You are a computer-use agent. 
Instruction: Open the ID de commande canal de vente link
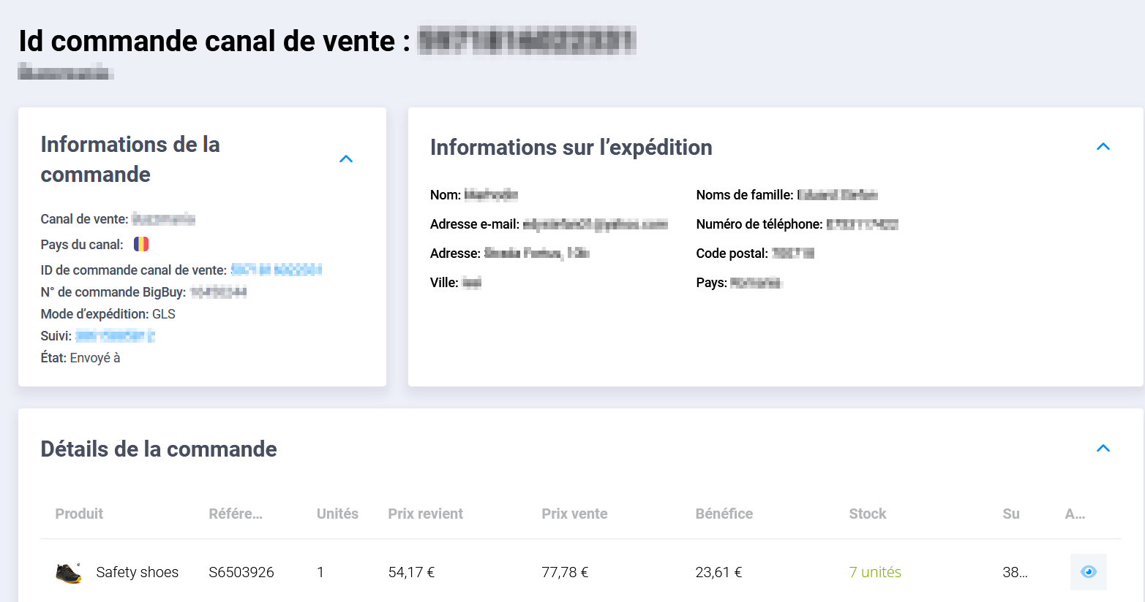[x=276, y=270]
